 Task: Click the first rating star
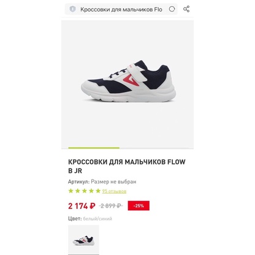click(70, 191)
